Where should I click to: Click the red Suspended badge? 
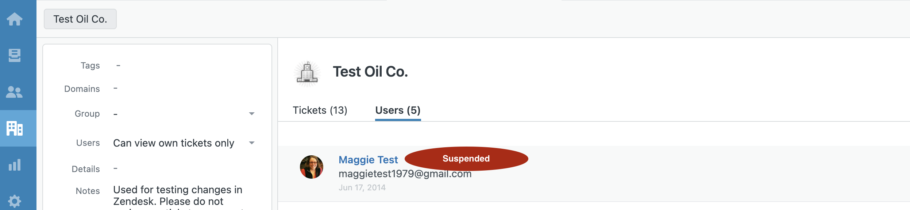466,159
